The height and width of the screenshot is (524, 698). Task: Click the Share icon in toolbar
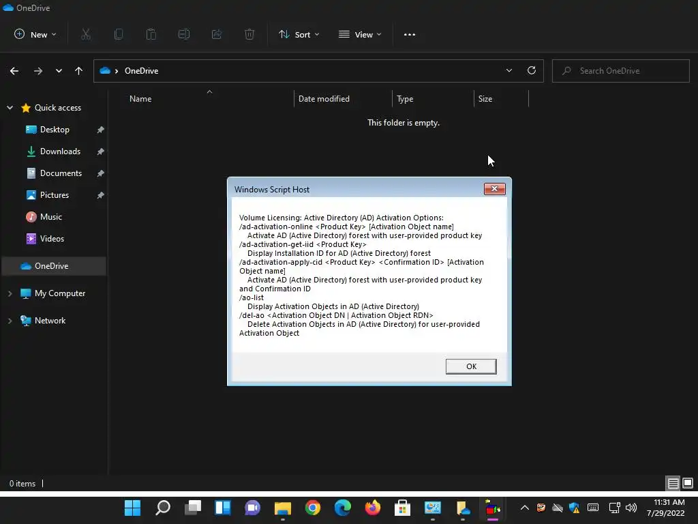(217, 34)
